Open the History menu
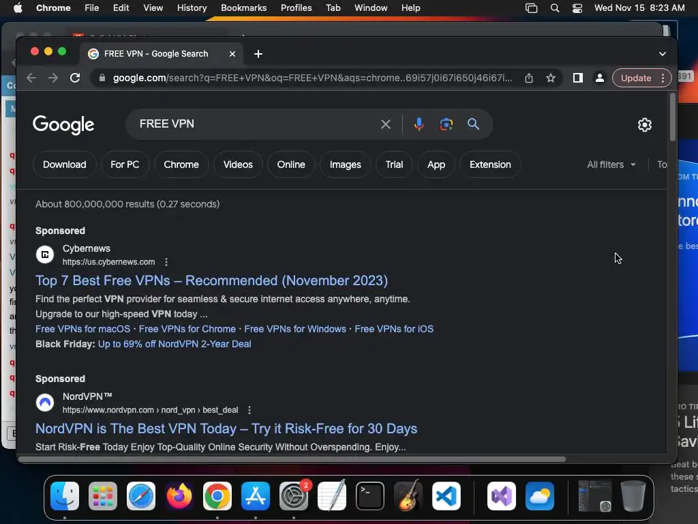The image size is (698, 524). tap(192, 8)
